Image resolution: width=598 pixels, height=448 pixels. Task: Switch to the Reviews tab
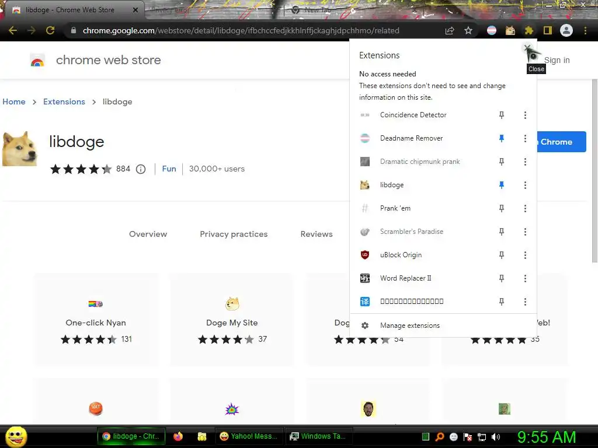tap(317, 234)
